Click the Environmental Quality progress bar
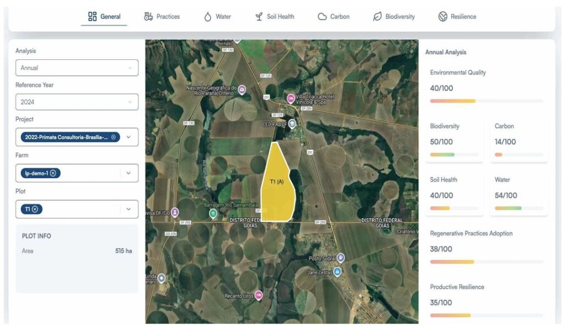Viewport: 563px width, 329px height. 487,101
